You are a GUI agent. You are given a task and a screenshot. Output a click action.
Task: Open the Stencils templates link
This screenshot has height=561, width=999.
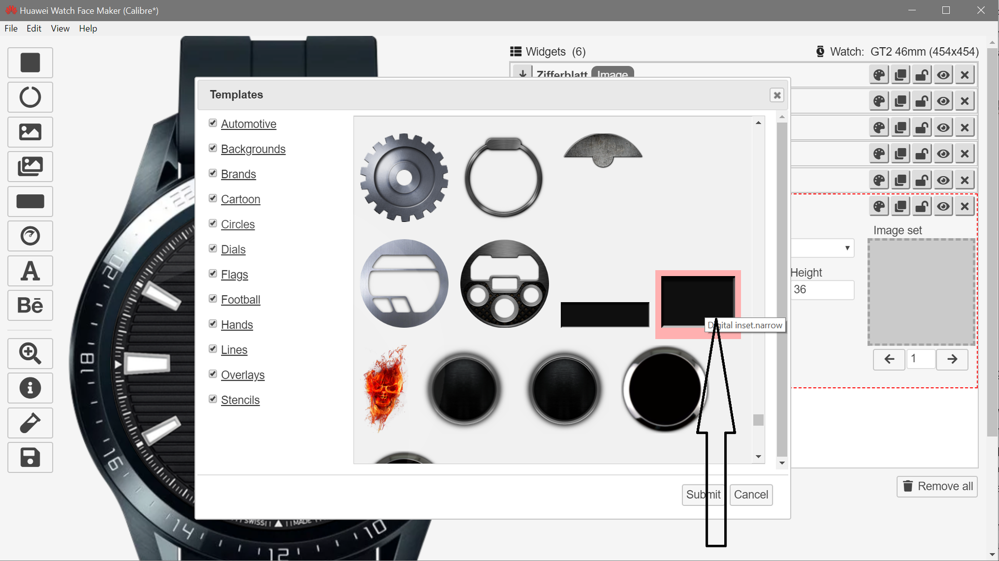(240, 400)
